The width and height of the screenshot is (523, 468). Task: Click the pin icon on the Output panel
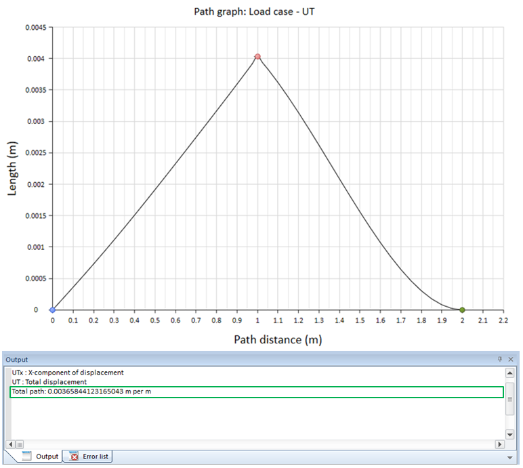(x=501, y=359)
